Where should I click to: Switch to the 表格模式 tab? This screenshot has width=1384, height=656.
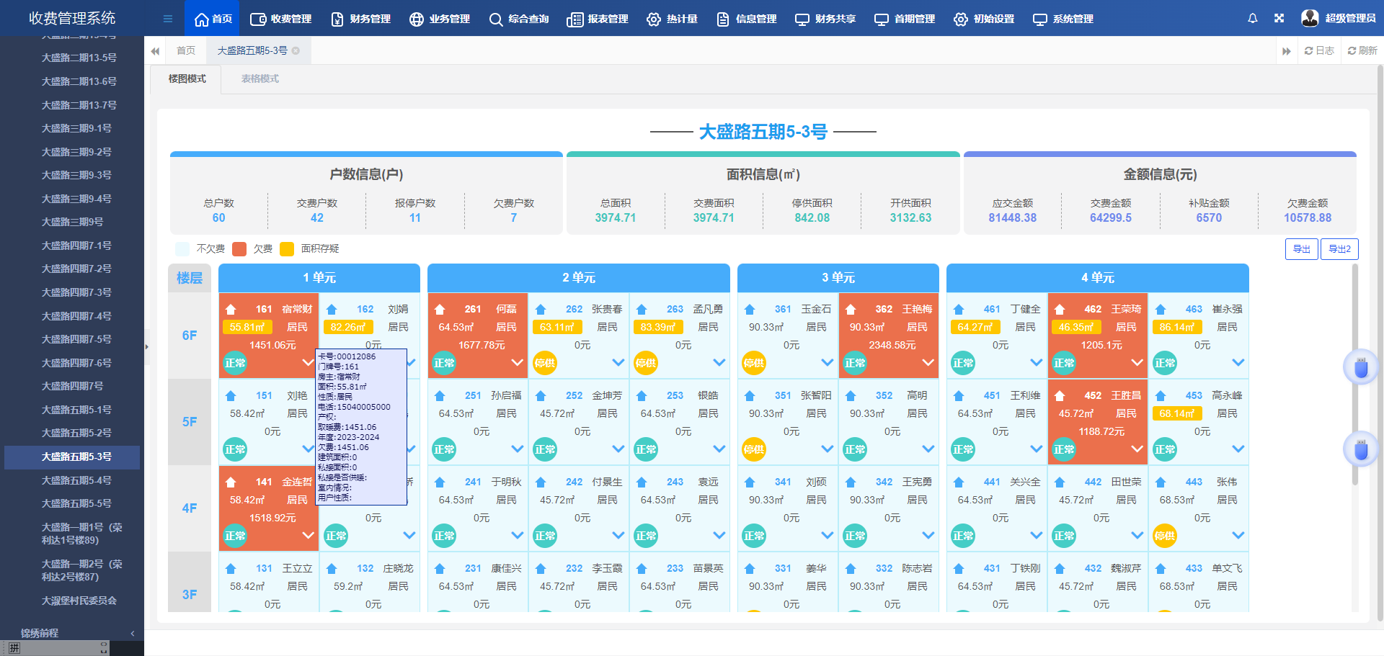click(x=259, y=78)
